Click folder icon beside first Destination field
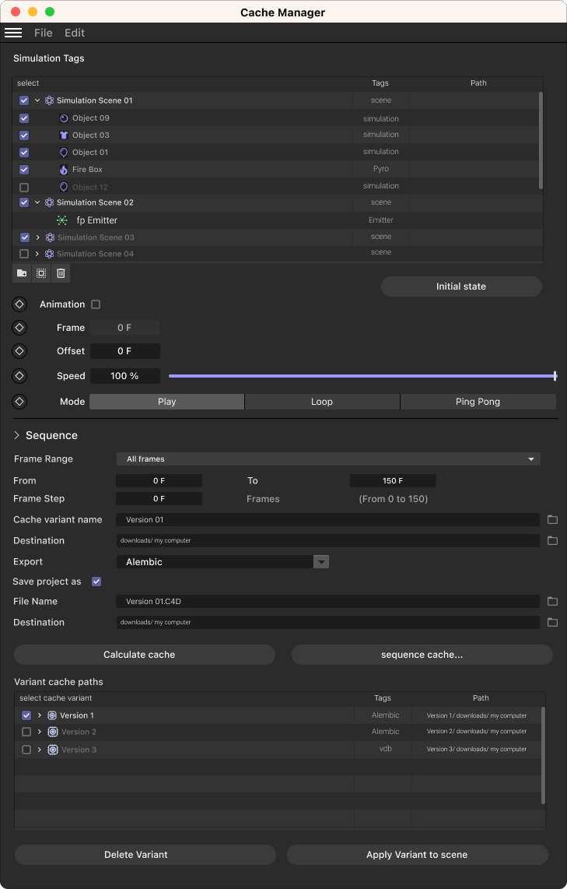 pos(552,540)
